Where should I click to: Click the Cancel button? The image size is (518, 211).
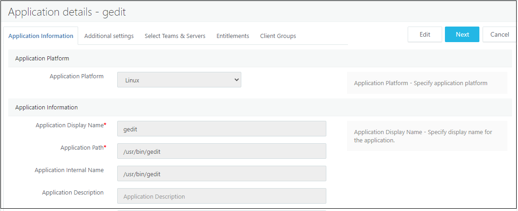point(500,35)
